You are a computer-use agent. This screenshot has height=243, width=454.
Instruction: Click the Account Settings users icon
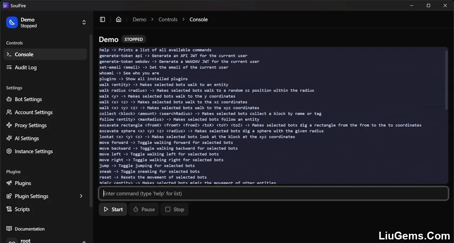pos(9,112)
